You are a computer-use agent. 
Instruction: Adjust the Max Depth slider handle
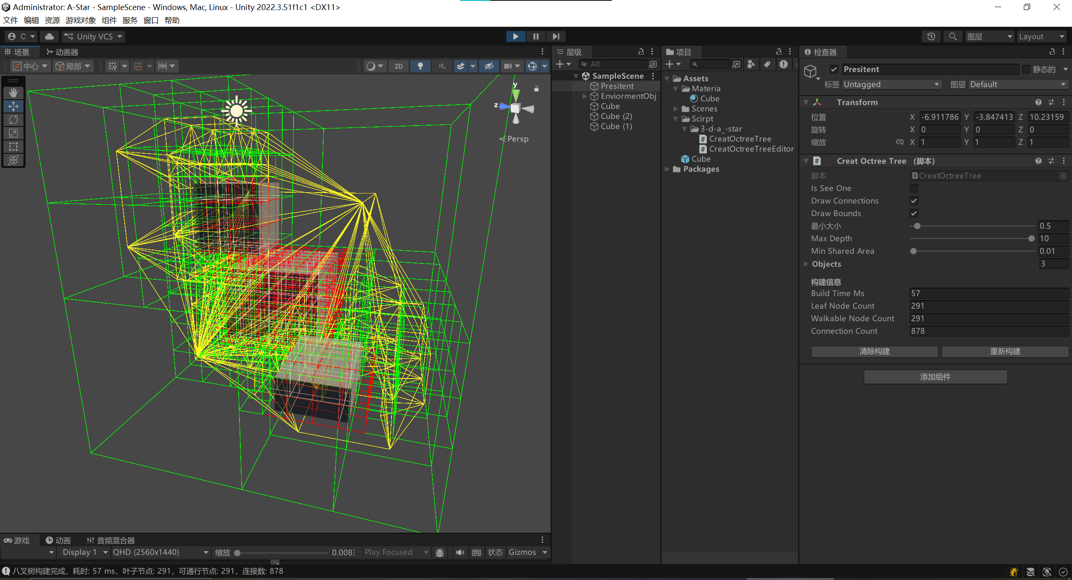click(1031, 239)
